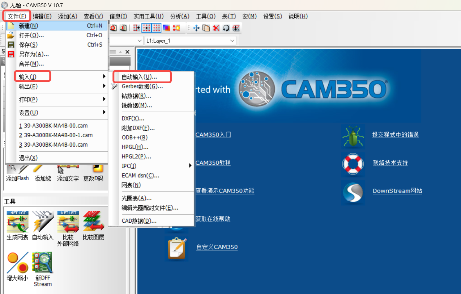Expand the 输出(E) submenu
The image size is (461, 294).
[x=57, y=87]
